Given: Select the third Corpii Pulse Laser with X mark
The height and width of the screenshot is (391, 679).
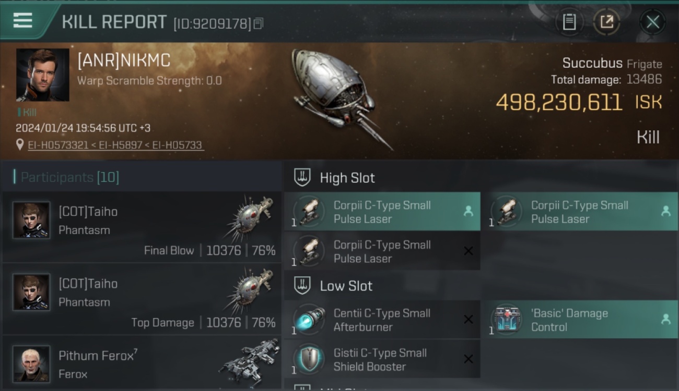Looking at the screenshot, I should (x=382, y=251).
